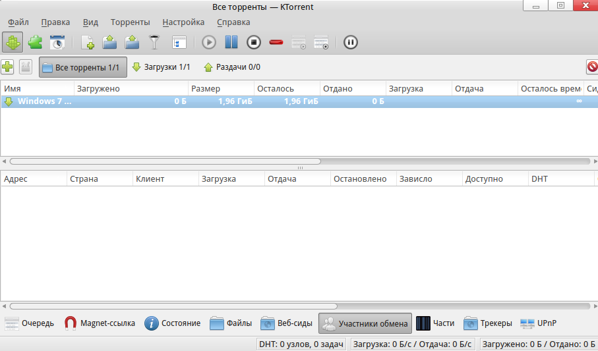Screen dimensions: 598x351
Task: Remove the torrent with red minus icon
Action: 276,42
